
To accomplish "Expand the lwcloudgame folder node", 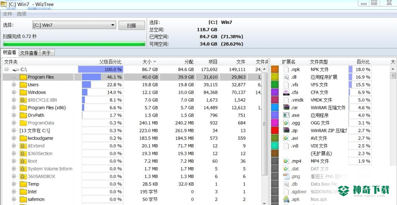I will coord(14,138).
